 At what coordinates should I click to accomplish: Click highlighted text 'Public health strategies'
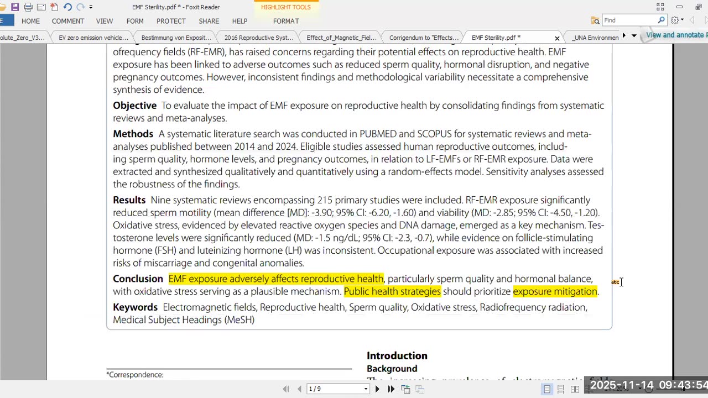[392, 292]
